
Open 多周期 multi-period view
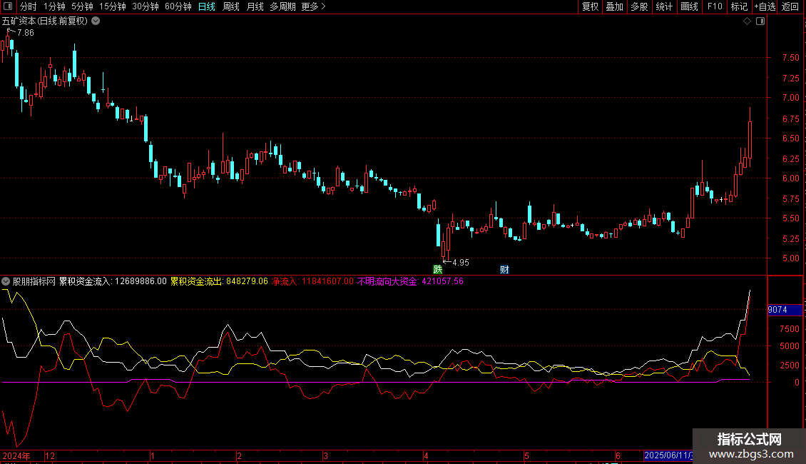click(x=282, y=6)
